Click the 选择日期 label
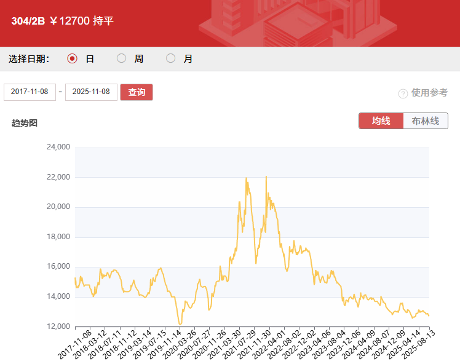Image resolution: width=460 pixels, height=364 pixels. 29,59
